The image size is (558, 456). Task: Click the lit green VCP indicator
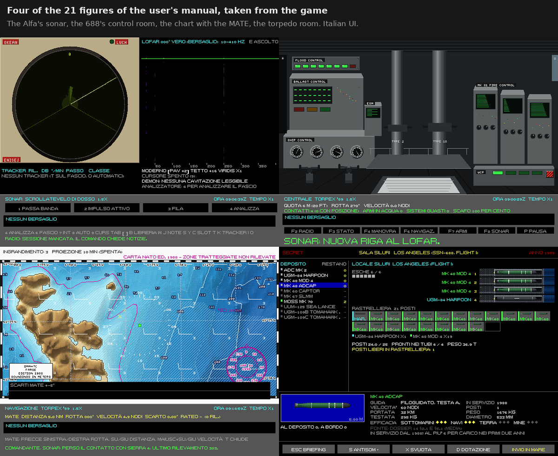498,173
